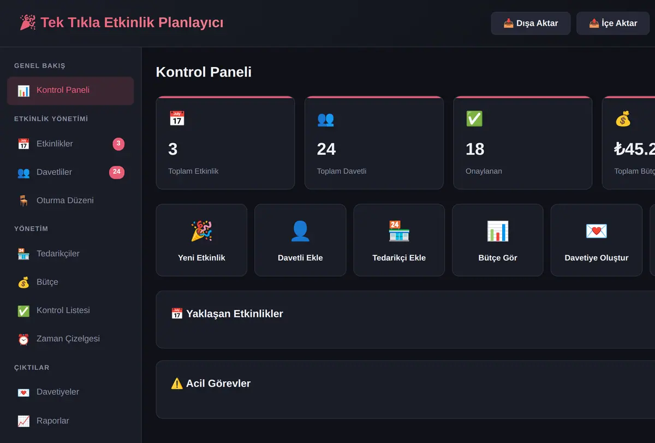This screenshot has height=443, width=655.
Task: Click the calendar icon beside Yaklaşan Etkinlikler
Action: point(177,314)
